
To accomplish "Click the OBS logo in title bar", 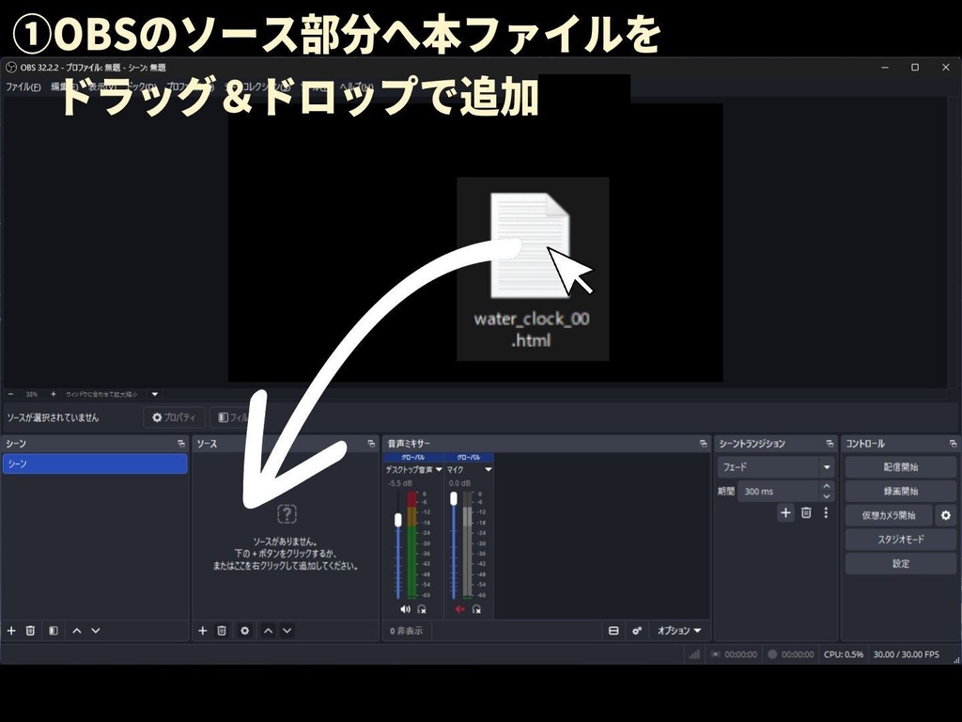I will [x=10, y=67].
